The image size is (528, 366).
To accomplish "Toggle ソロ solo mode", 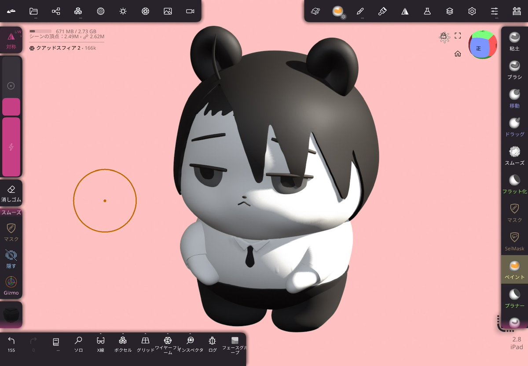I will point(78,344).
